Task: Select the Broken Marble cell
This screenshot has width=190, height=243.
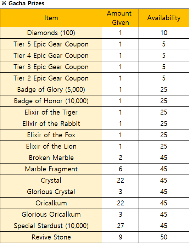Action: tap(51, 158)
